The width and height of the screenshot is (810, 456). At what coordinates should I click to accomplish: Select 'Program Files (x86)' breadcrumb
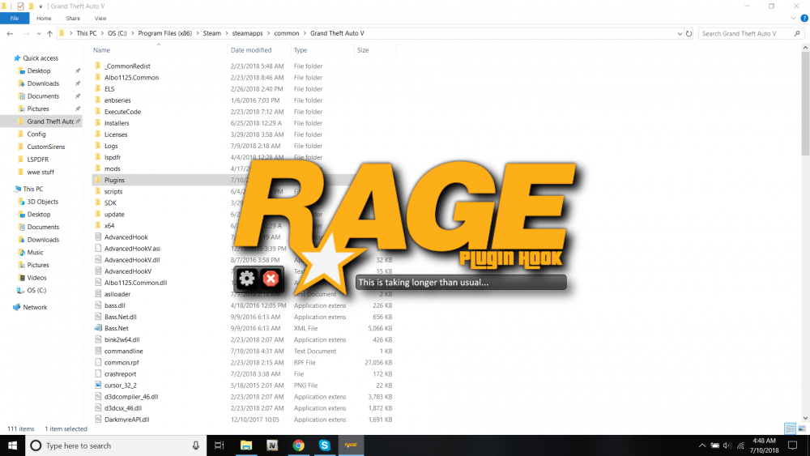tap(164, 33)
